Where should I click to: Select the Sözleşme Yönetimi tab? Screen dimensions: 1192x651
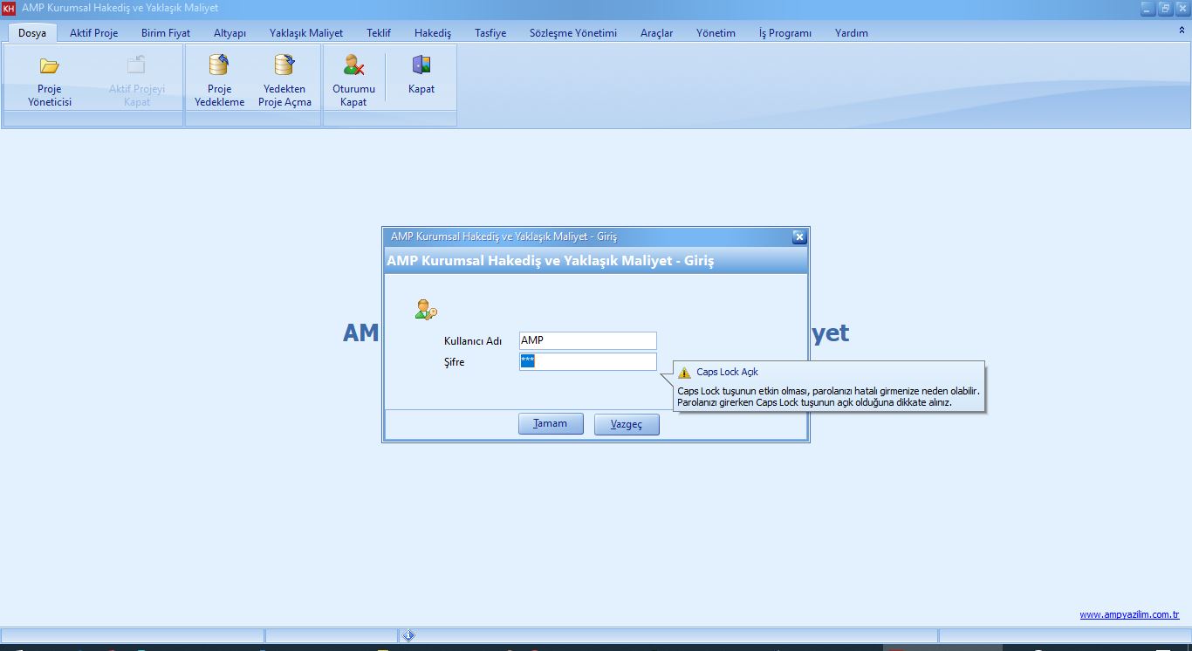coord(573,33)
